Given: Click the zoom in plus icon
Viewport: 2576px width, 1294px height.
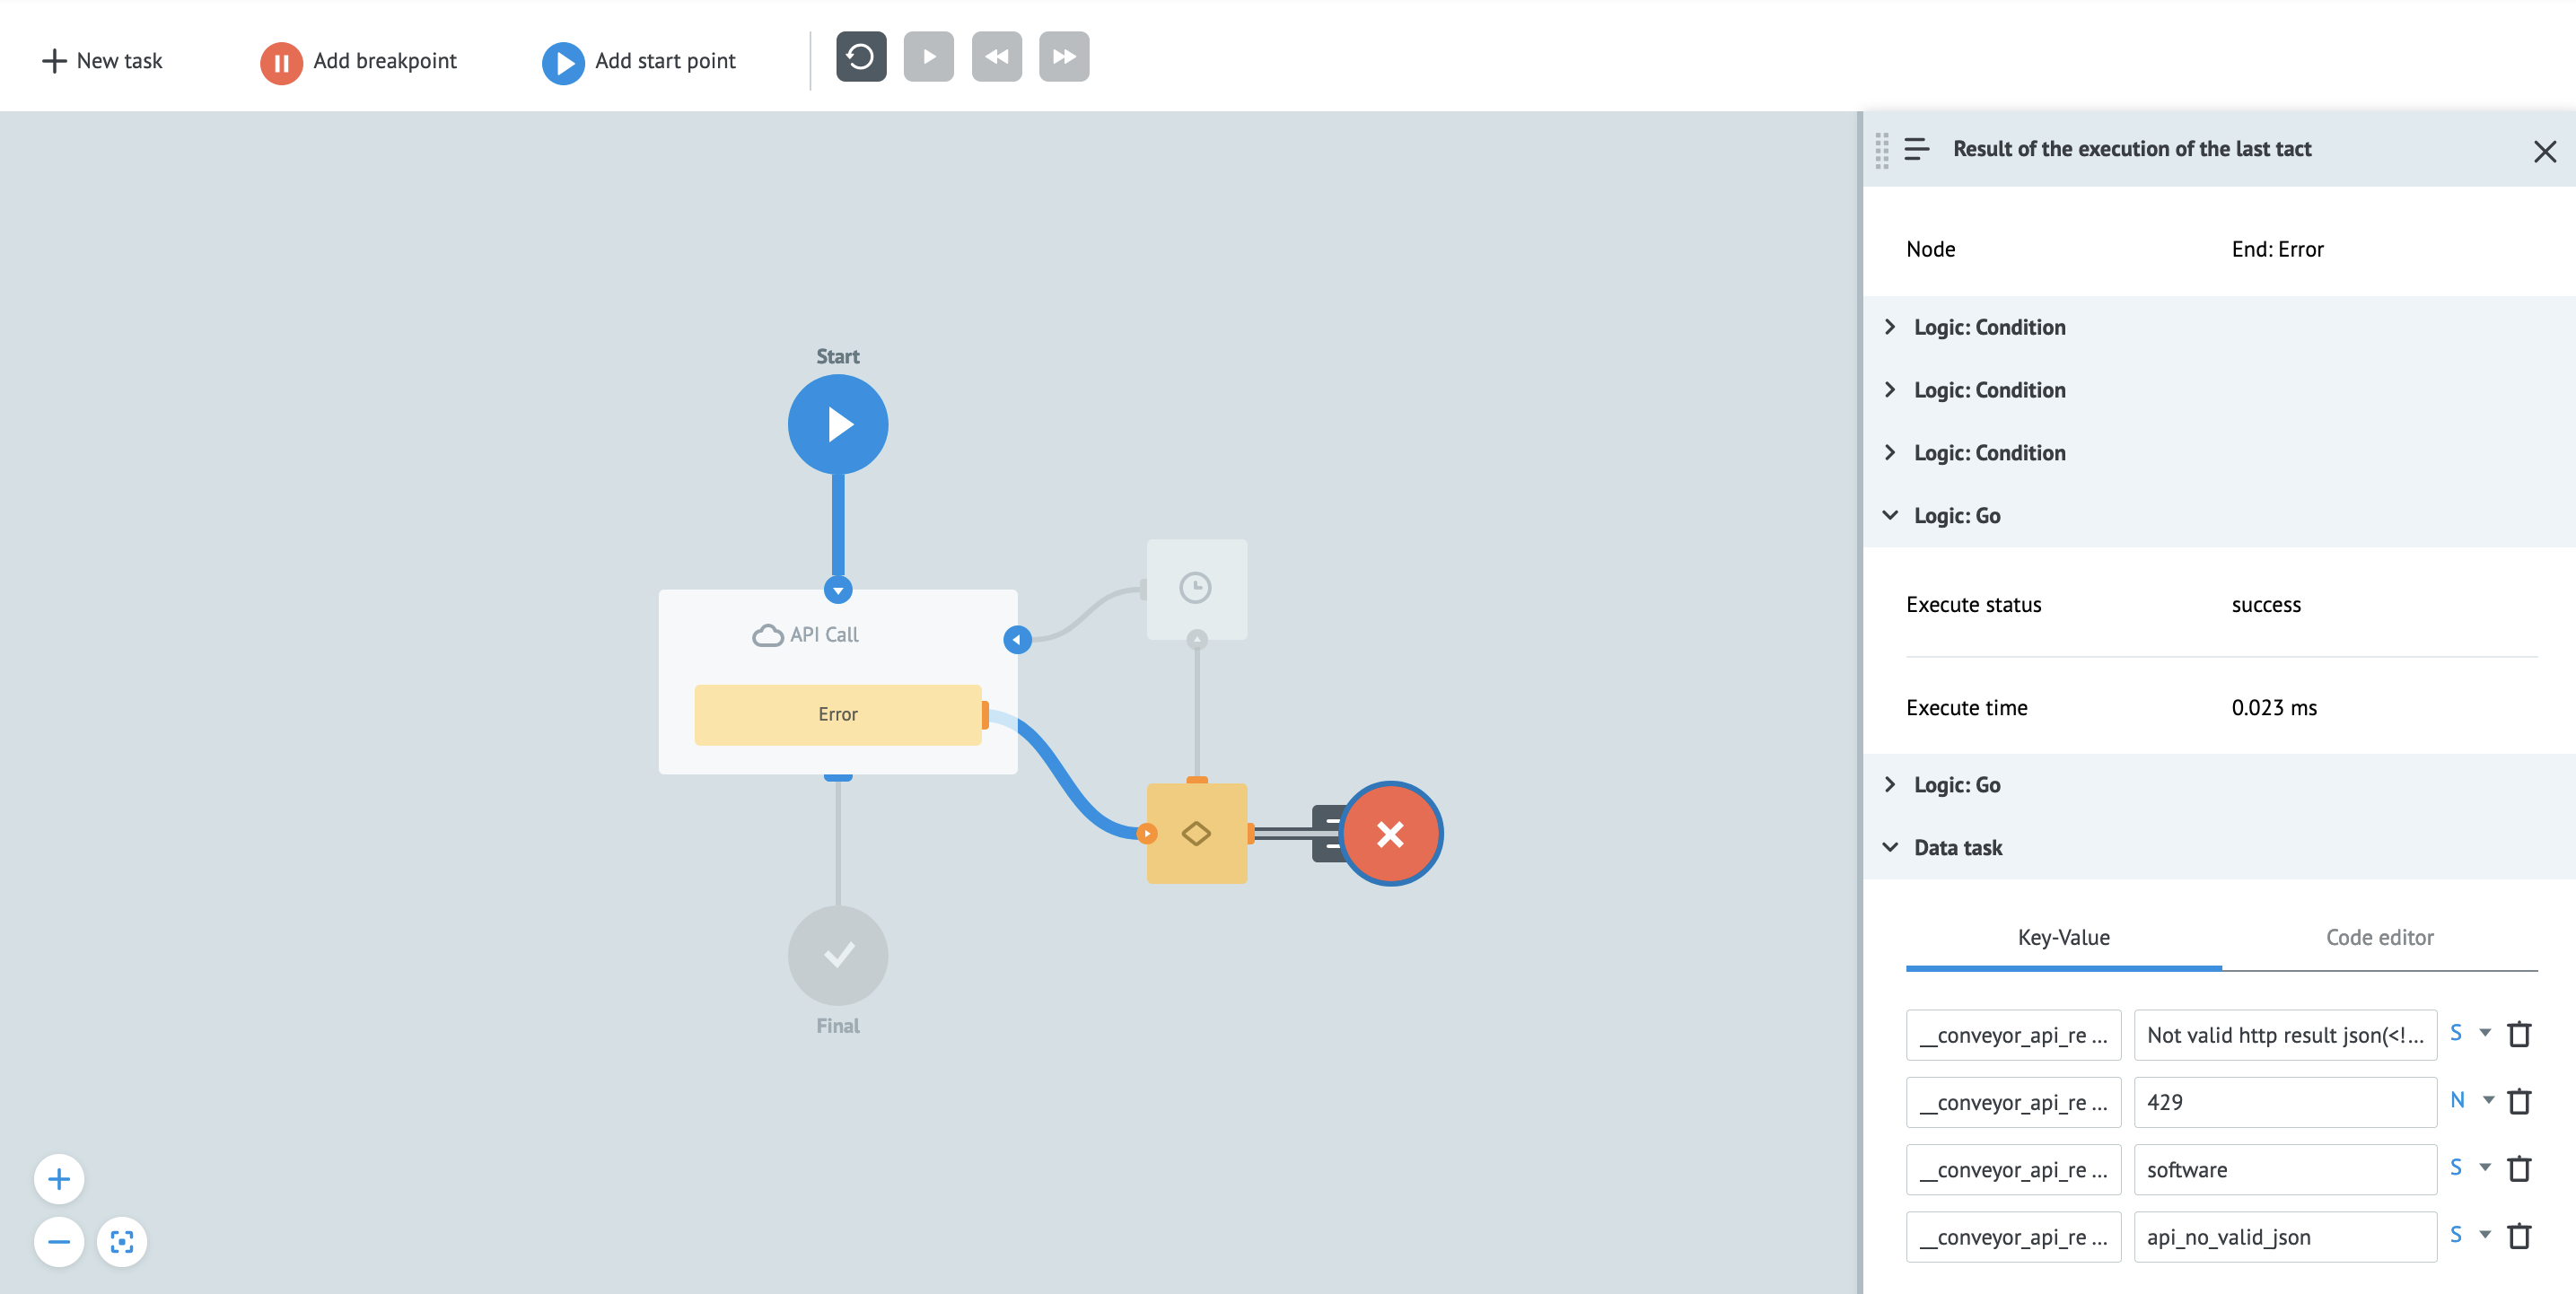Looking at the screenshot, I should tap(59, 1179).
